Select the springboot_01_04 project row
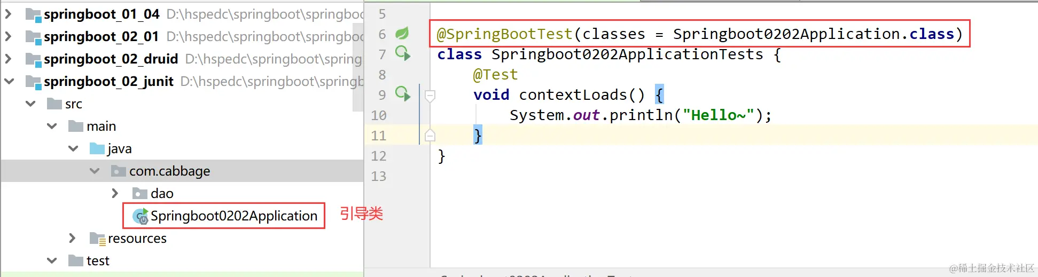This screenshot has width=1038, height=277. coord(182,14)
